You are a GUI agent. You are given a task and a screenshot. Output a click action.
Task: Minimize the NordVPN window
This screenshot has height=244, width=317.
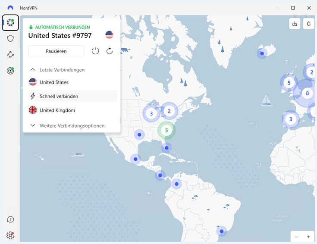(277, 8)
